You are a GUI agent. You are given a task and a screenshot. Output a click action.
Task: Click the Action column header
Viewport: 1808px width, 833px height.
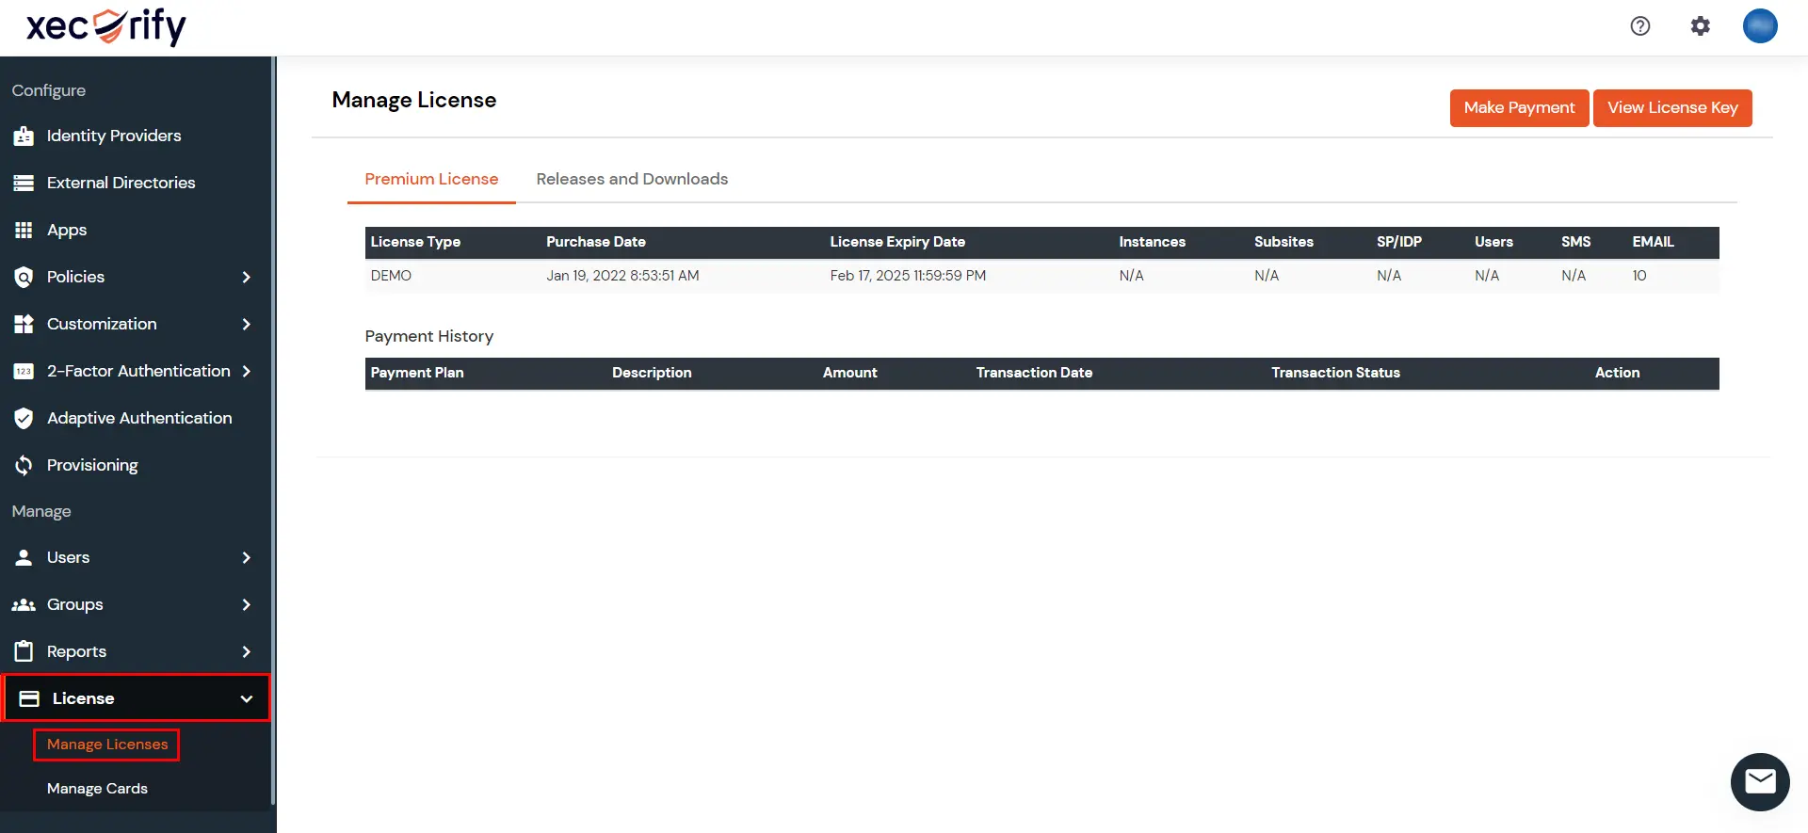coord(1617,373)
